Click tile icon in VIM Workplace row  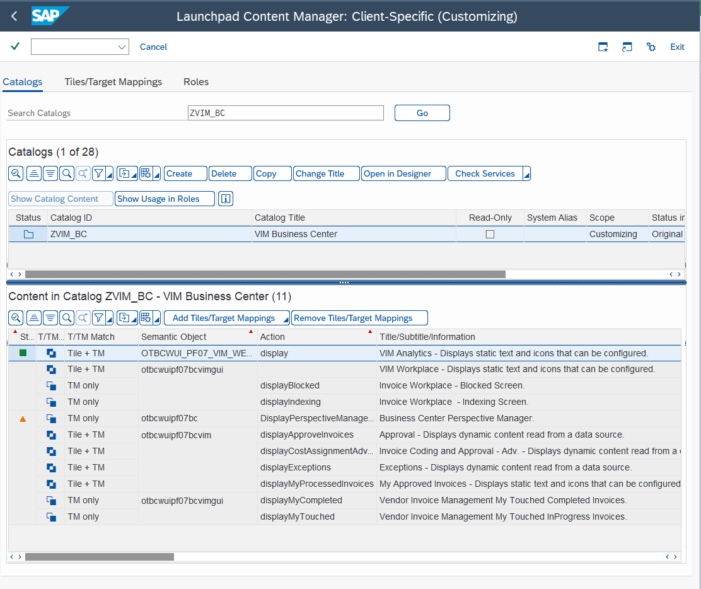[x=52, y=370]
